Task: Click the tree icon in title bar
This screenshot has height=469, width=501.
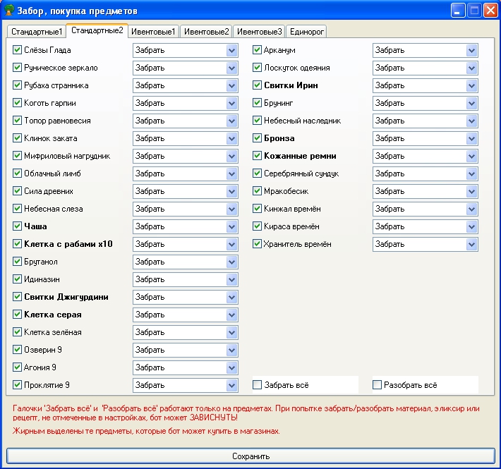Action: (x=9, y=11)
